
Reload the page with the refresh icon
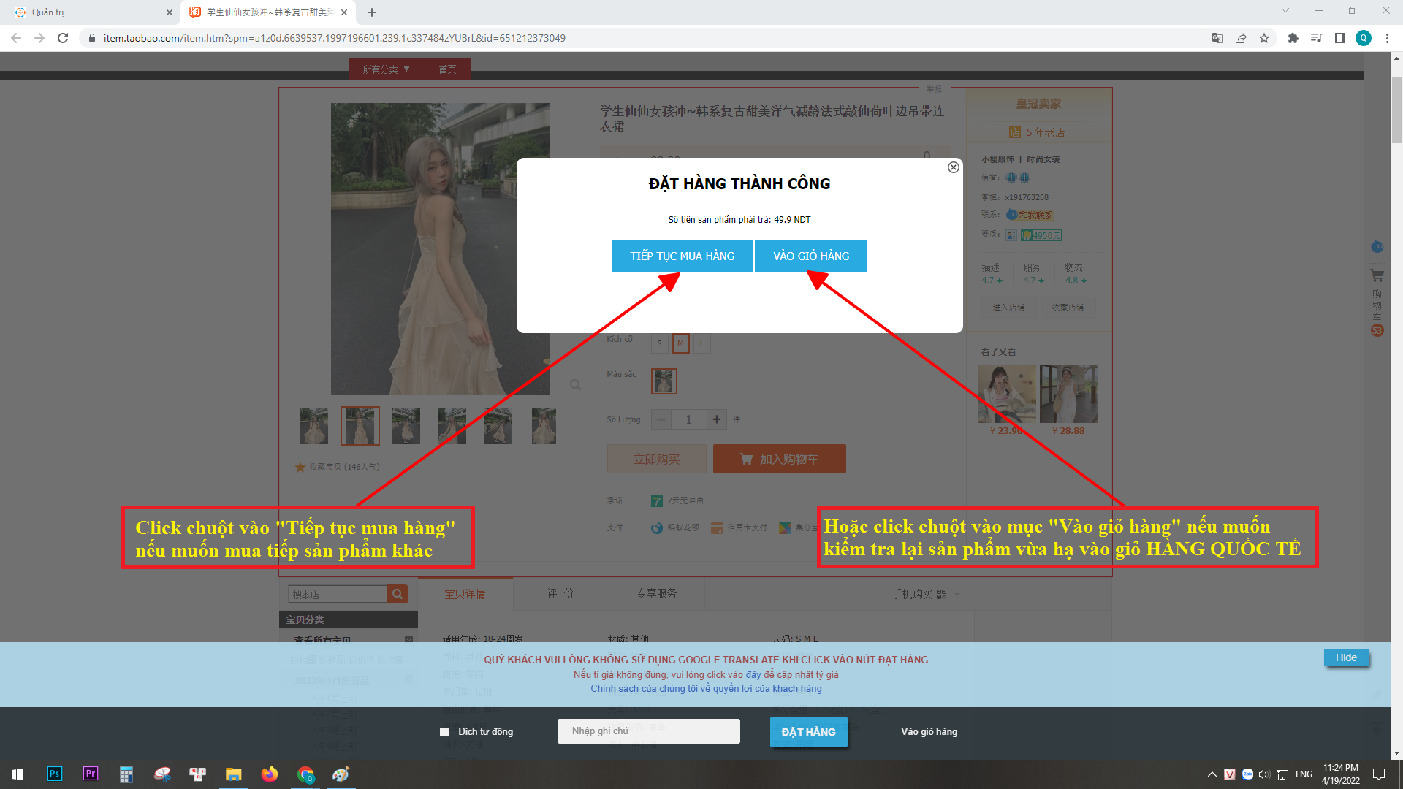(x=63, y=38)
